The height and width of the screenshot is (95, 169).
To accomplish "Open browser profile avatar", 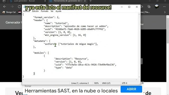I will coord(157,7).
